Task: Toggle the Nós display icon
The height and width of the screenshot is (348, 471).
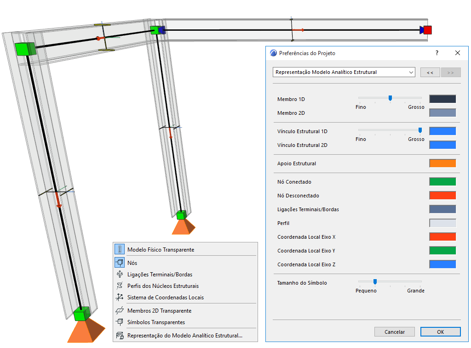Action: [x=120, y=263]
